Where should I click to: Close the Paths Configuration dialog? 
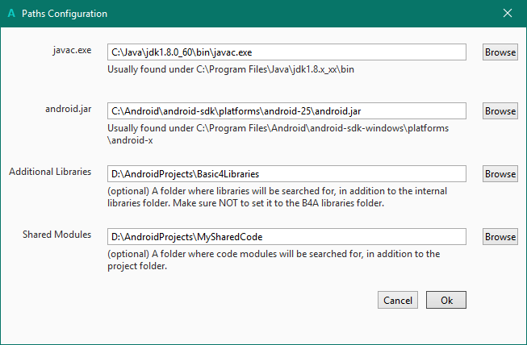tap(507, 14)
